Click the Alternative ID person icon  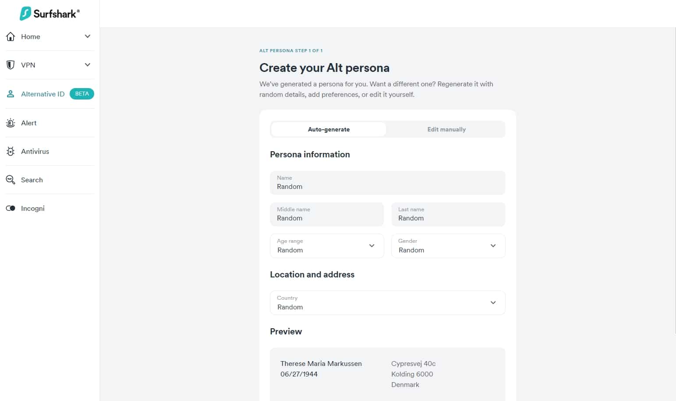pos(11,94)
